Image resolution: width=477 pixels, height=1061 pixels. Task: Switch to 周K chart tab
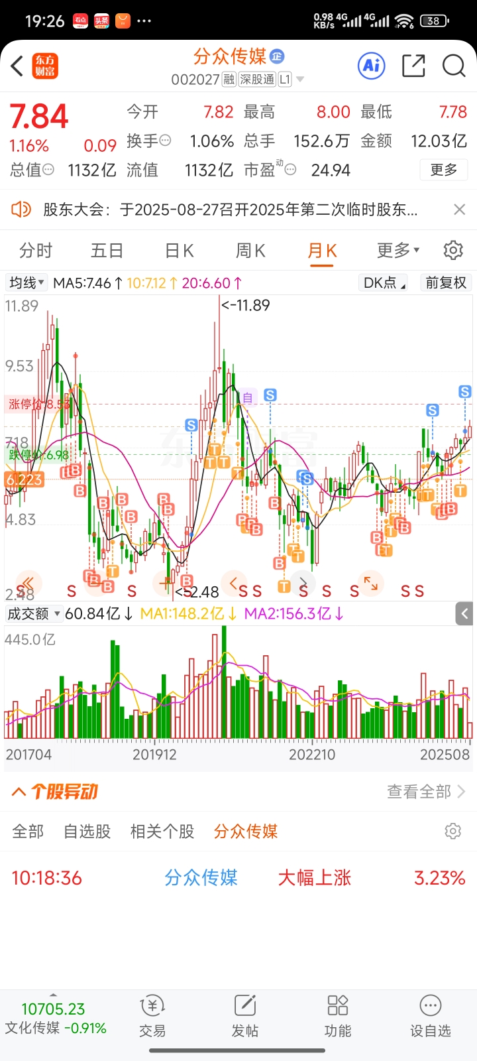coord(250,251)
